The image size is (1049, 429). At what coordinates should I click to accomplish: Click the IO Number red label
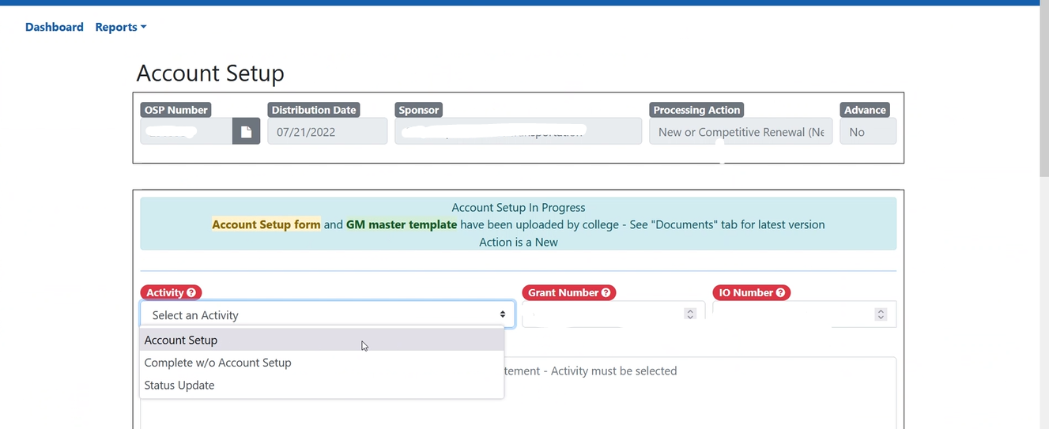(x=752, y=292)
